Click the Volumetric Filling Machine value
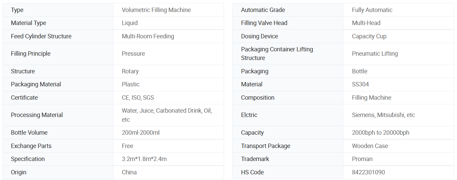Viewport: 457px width, 180px height. [x=156, y=10]
